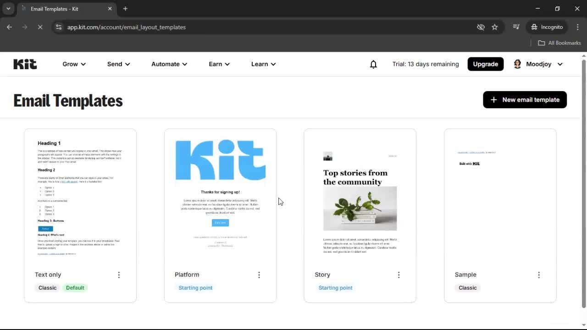The height and width of the screenshot is (330, 587).
Task: Open the three-dot menu on Sample template
Action: [539, 275]
